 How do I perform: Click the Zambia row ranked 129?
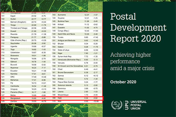26,101
